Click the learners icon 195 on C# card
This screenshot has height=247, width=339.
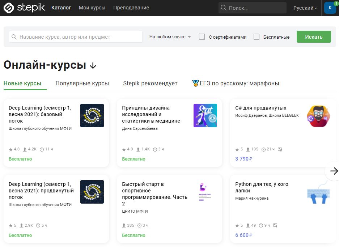(248, 149)
